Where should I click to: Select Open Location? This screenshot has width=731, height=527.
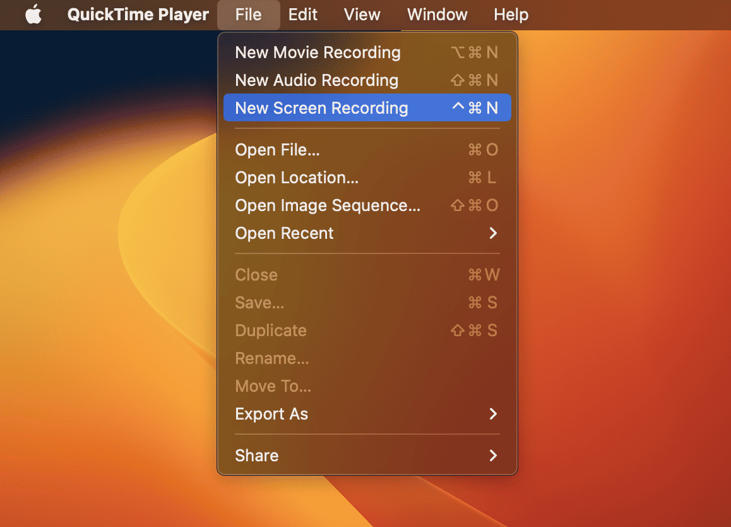297,178
